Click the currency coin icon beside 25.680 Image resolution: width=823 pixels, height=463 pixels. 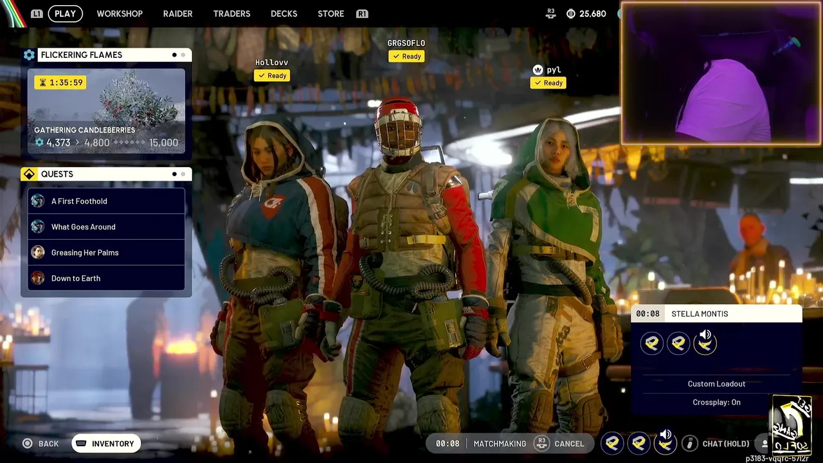[570, 14]
